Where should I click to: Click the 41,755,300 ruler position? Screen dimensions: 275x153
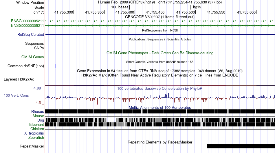(64, 12)
